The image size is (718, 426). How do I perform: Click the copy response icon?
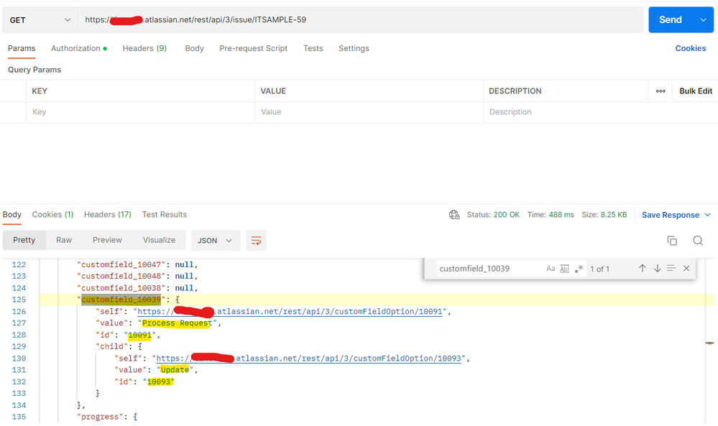tap(672, 241)
